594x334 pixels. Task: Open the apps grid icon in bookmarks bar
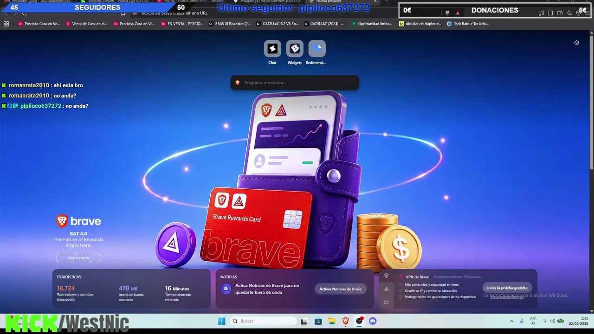coord(6,24)
